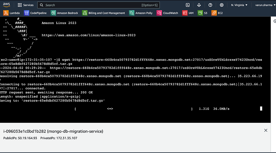This screenshot has height=153, width=276.
Task: Click the Lambda favorite icon
Action: tap(6, 13)
